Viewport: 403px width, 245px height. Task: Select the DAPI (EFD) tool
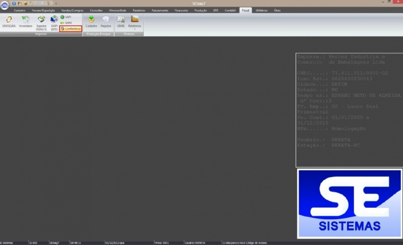[54, 23]
